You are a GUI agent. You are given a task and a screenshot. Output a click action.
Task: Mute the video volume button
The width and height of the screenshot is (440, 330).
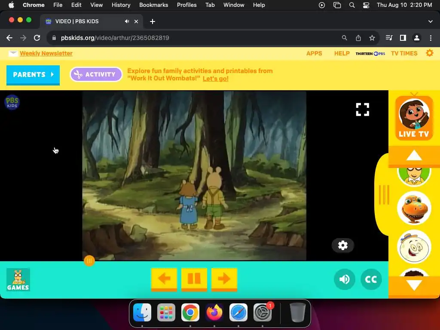coord(344,279)
